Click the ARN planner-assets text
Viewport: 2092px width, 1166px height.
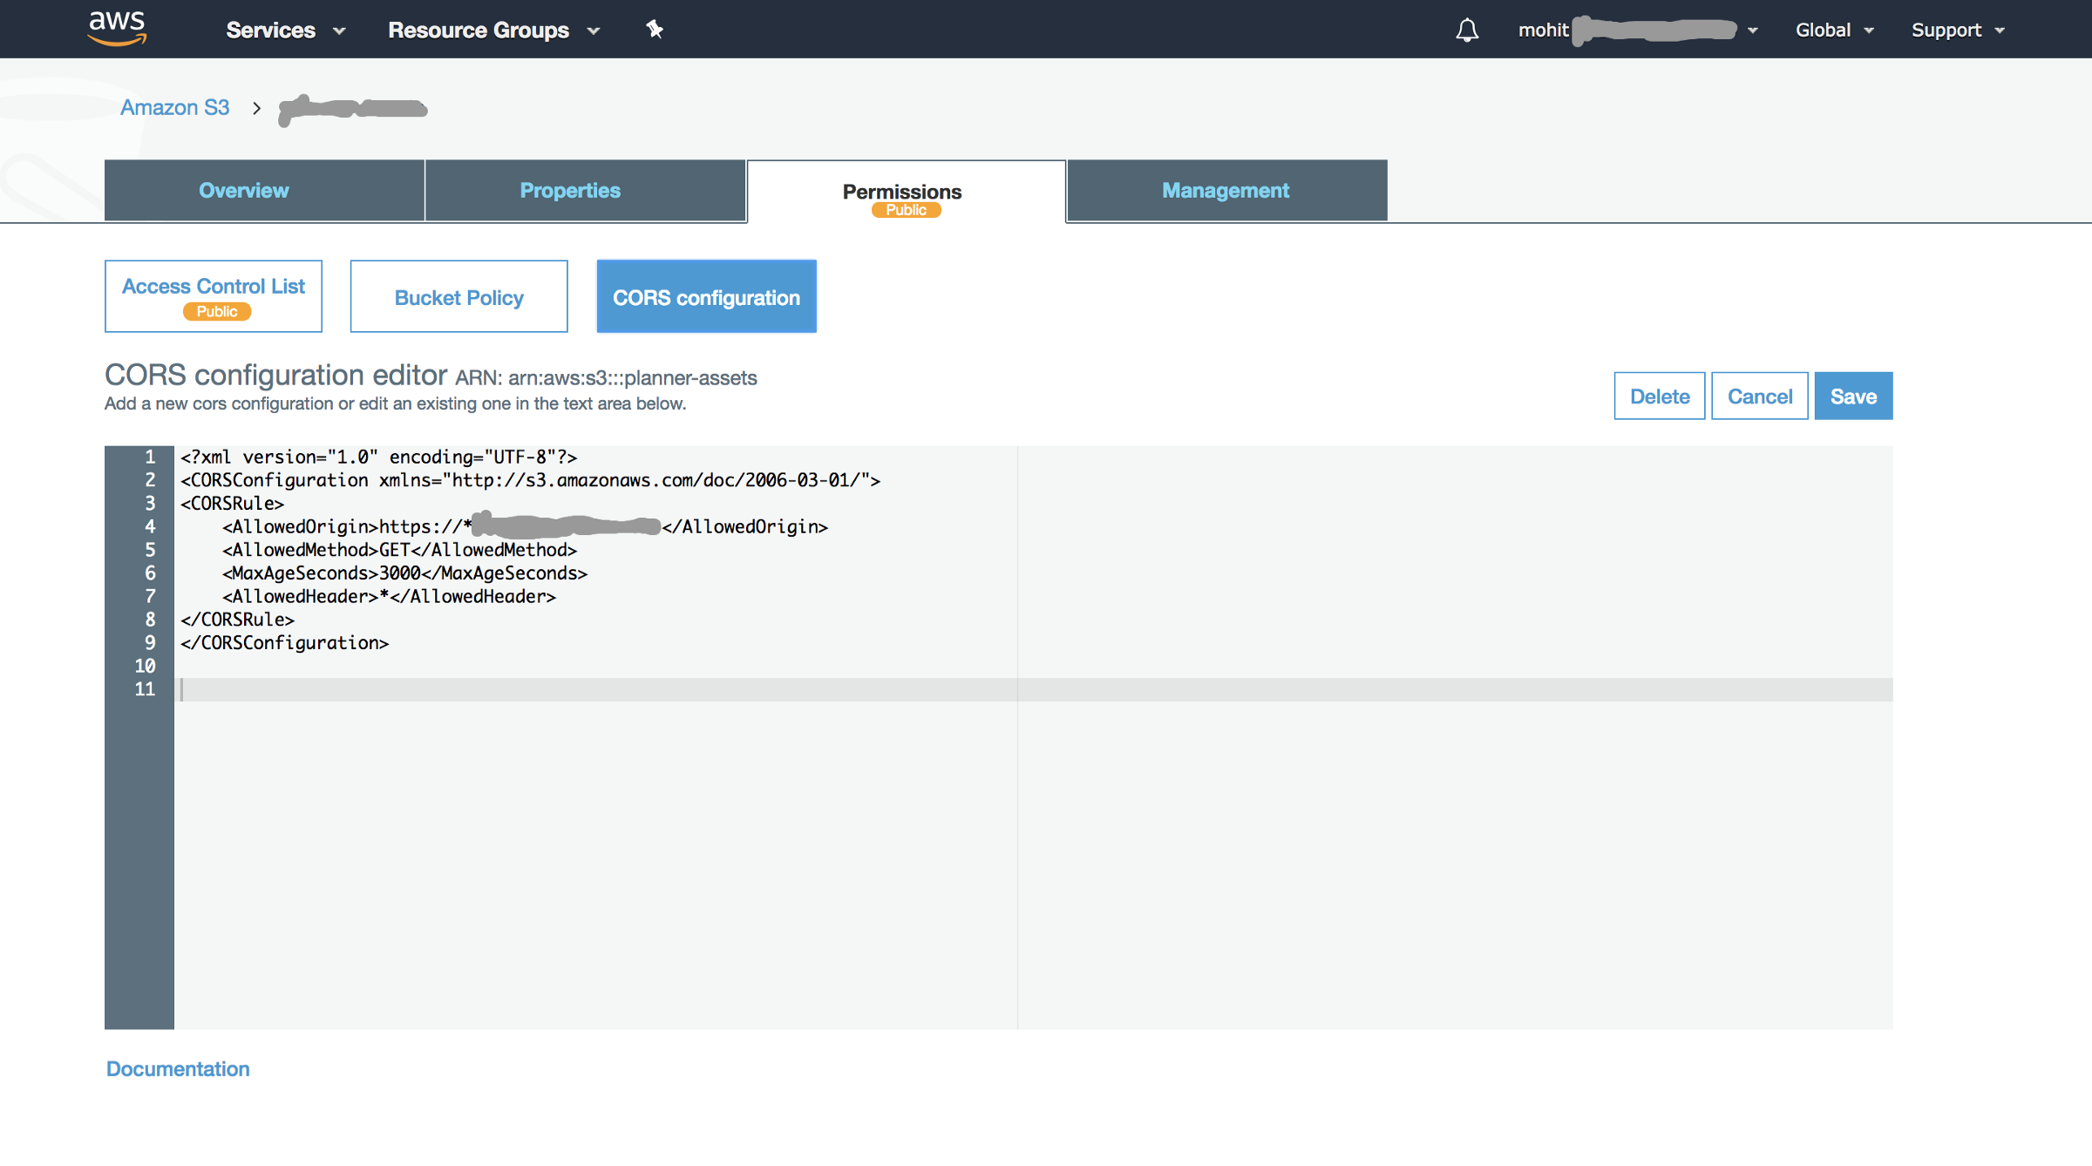(x=607, y=378)
